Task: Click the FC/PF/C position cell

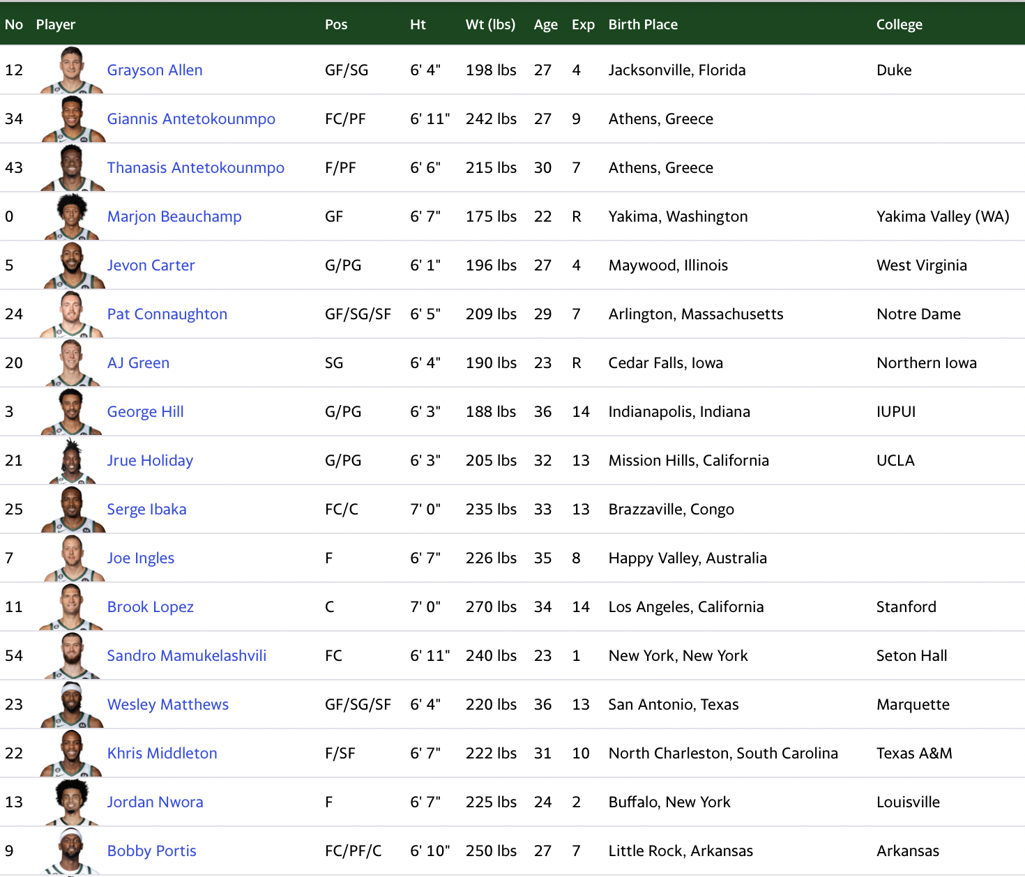Action: (x=354, y=851)
